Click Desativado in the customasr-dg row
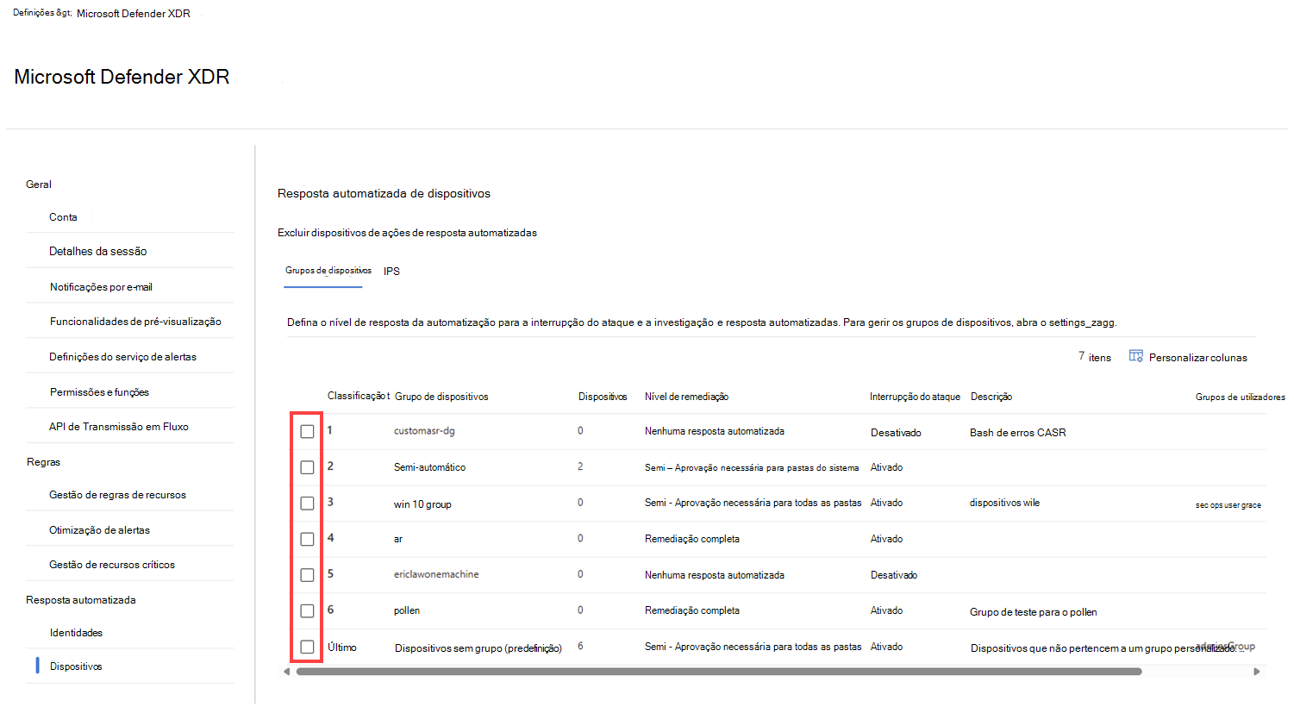The image size is (1294, 707). (x=896, y=433)
